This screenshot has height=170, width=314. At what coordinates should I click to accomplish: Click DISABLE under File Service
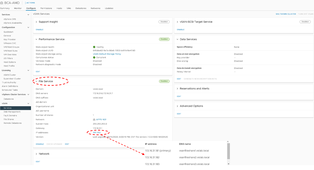tap(40, 144)
